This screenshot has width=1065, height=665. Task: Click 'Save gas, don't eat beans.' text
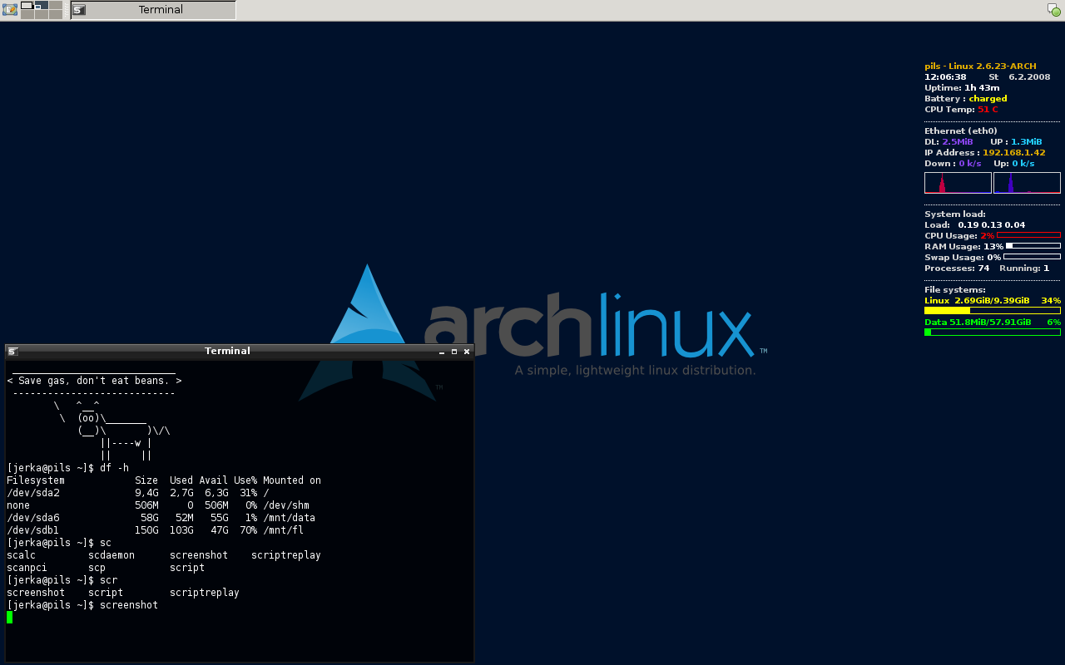click(x=94, y=381)
